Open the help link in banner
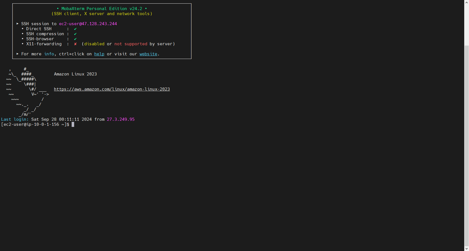 pyautogui.click(x=99, y=54)
